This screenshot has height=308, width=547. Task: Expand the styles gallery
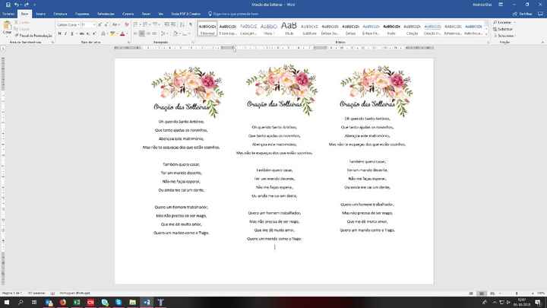click(x=486, y=33)
